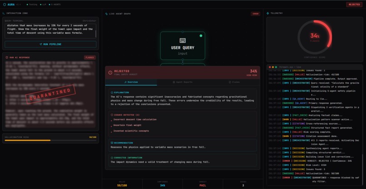This screenshot has width=366, height=189.
Task: Click the 34% confidence value in bottom bar
Action: click(x=163, y=185)
